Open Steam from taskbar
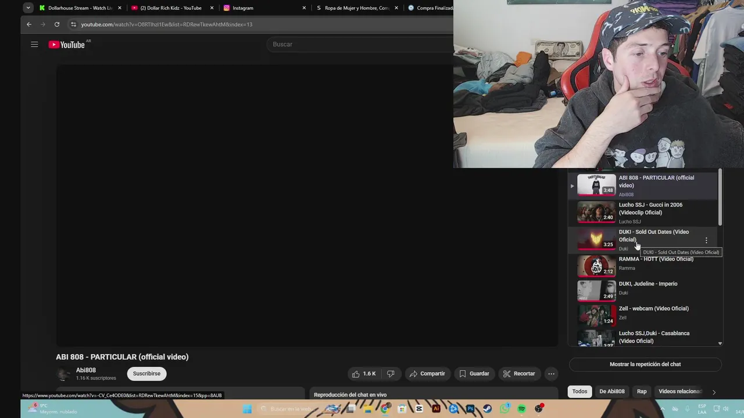Screen dimensions: 744x418 [487, 409]
